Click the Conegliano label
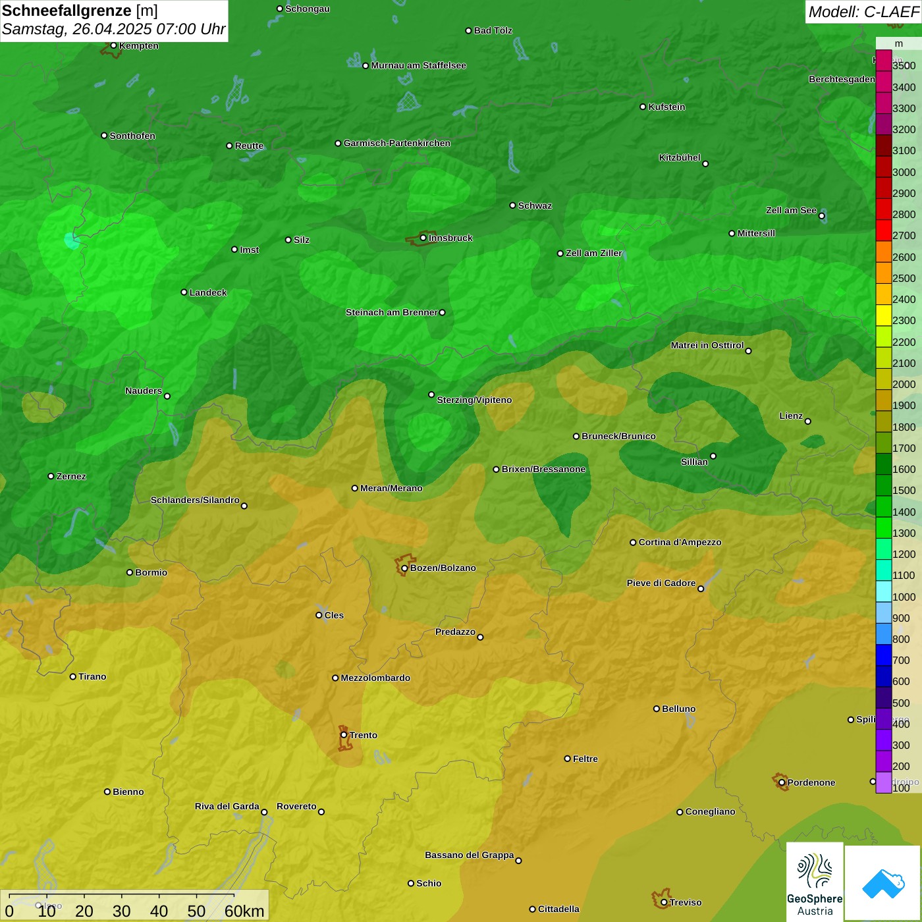This screenshot has height=922, width=922. tap(710, 811)
